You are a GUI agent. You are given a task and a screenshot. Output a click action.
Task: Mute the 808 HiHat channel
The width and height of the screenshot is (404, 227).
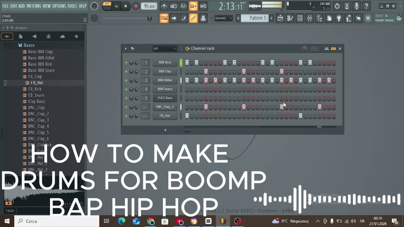click(126, 80)
